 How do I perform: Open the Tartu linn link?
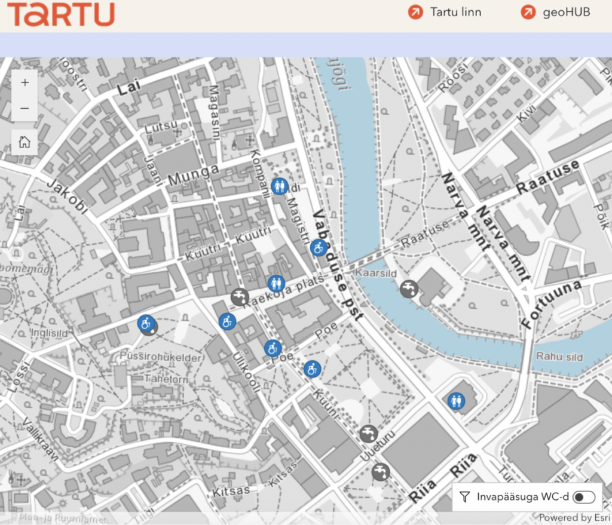click(x=445, y=12)
